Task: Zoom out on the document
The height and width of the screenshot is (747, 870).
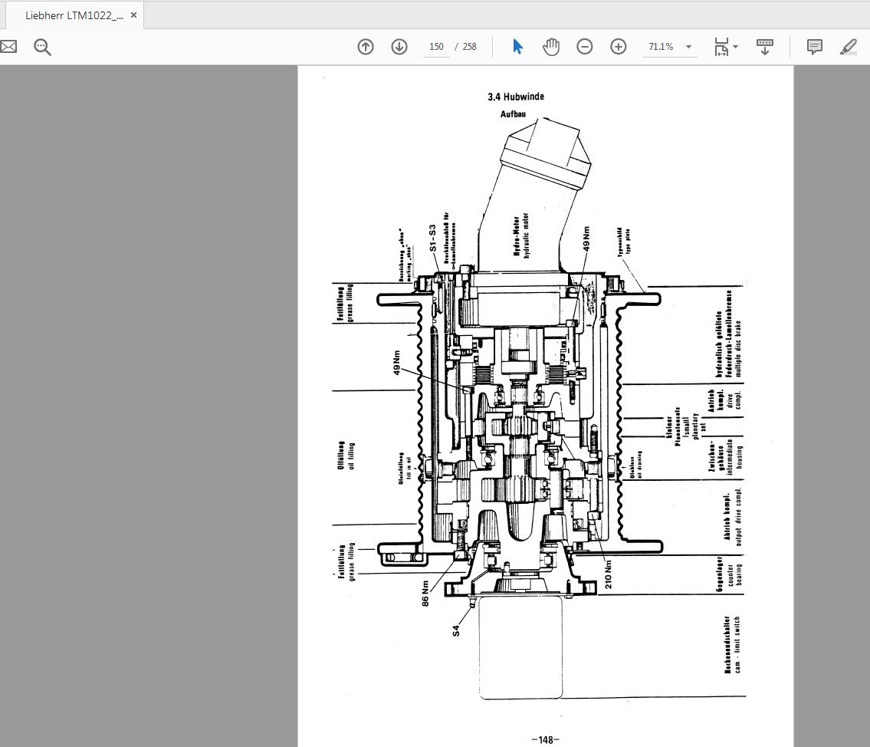Action: (584, 47)
